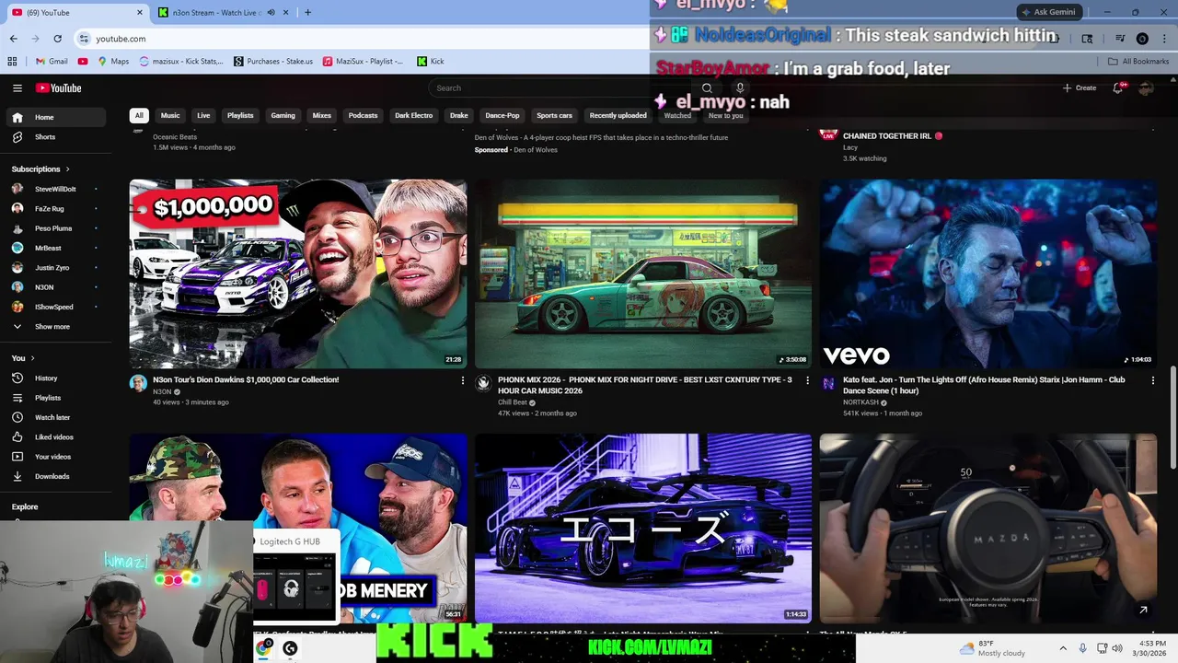
Task: Open the weather widget on taskbar
Action: click(x=992, y=648)
